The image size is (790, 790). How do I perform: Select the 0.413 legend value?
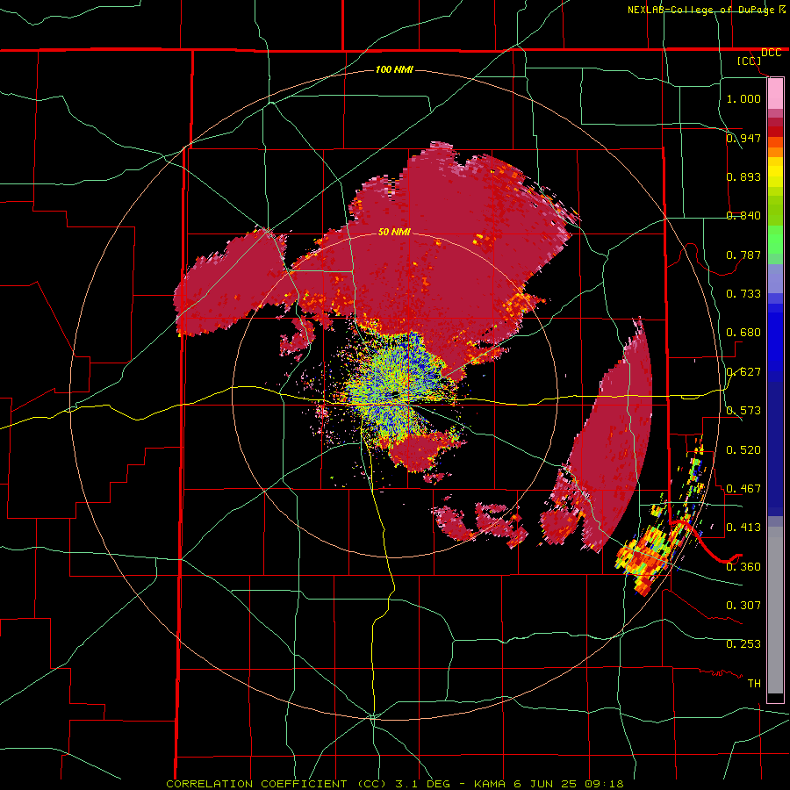743,527
